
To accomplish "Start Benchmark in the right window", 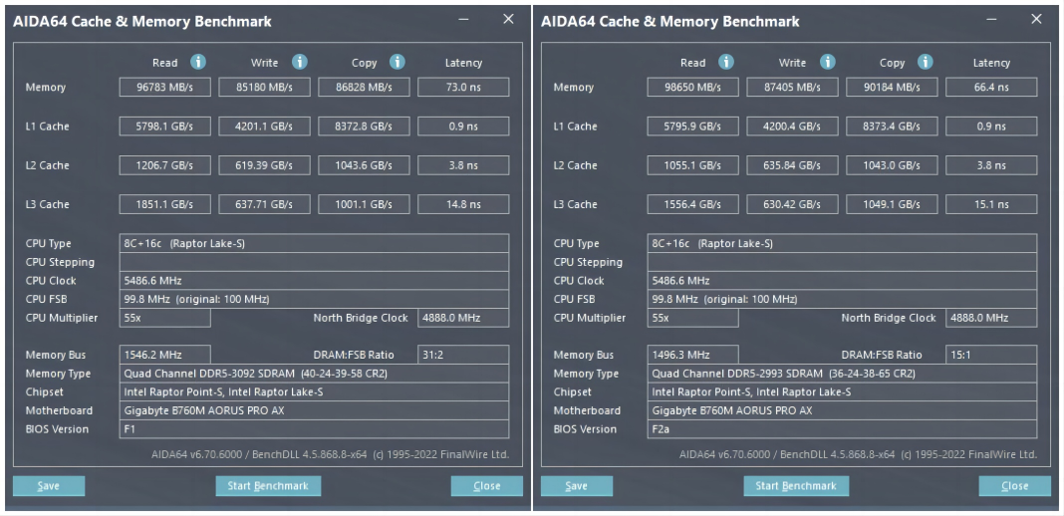I will 796,486.
